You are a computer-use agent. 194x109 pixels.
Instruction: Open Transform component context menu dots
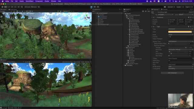tap(193, 18)
